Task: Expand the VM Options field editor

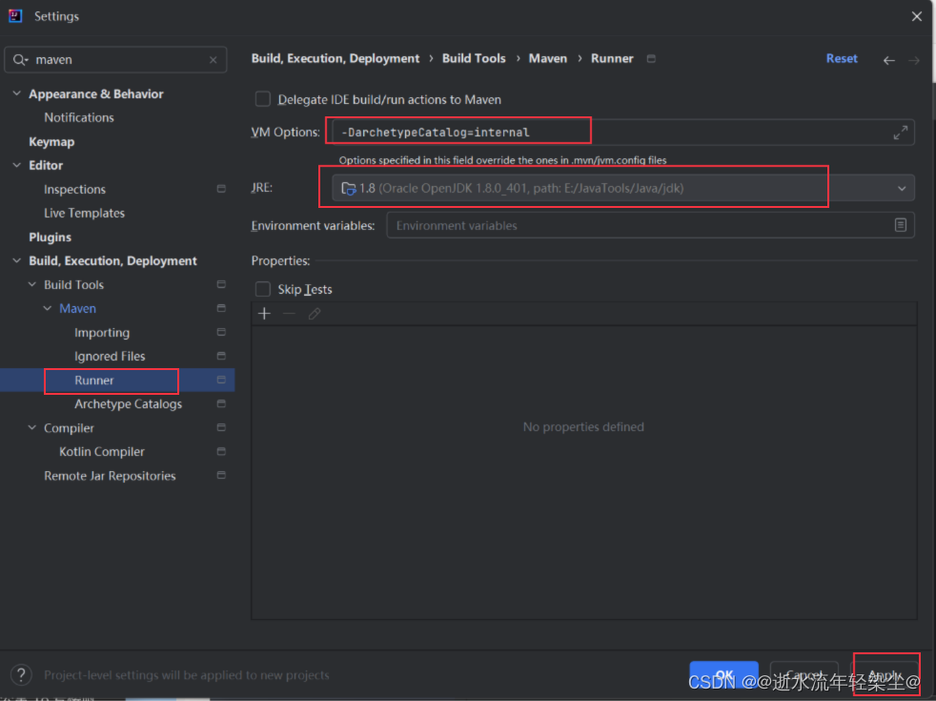Action: point(900,133)
